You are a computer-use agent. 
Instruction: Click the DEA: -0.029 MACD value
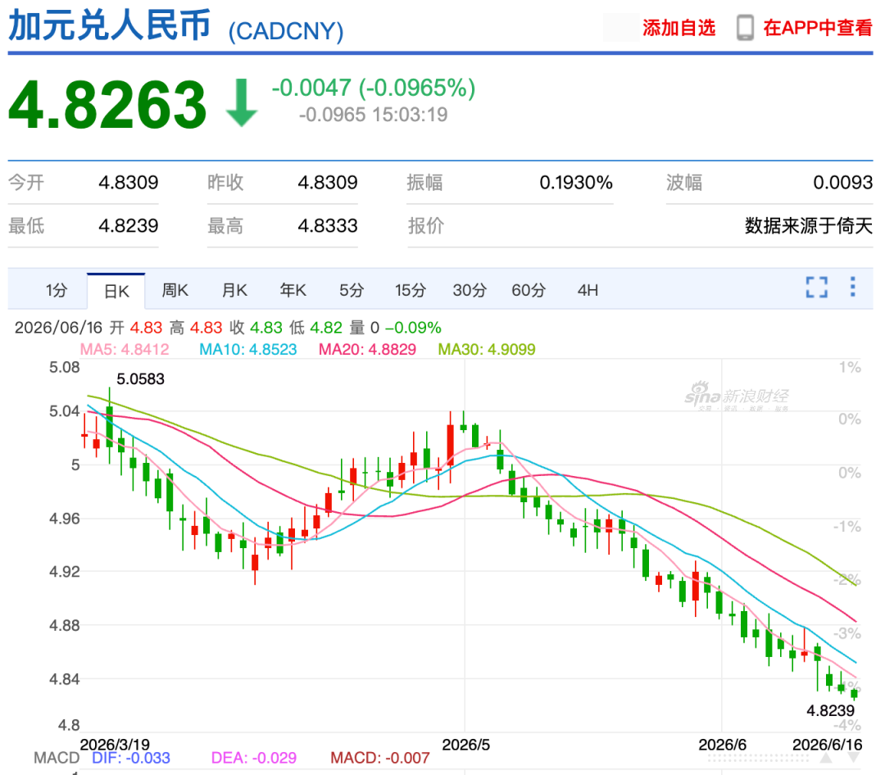point(253,758)
